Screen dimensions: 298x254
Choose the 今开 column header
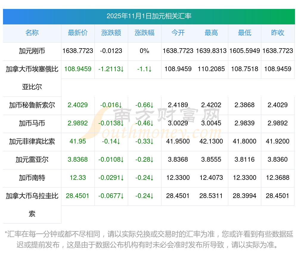tap(178, 33)
